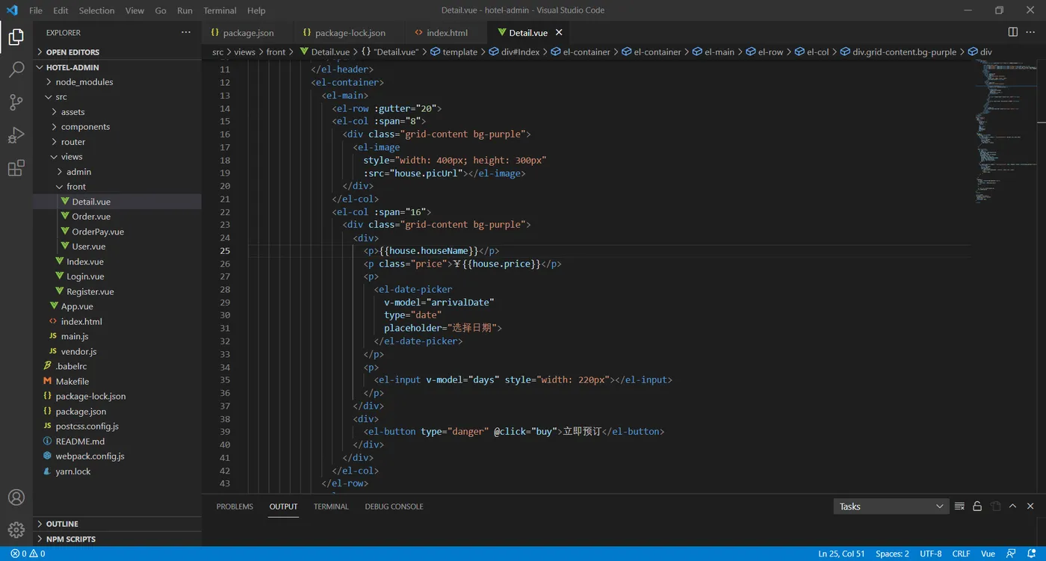The image size is (1046, 561).
Task: Open the Source Control view icon
Action: coord(16,102)
